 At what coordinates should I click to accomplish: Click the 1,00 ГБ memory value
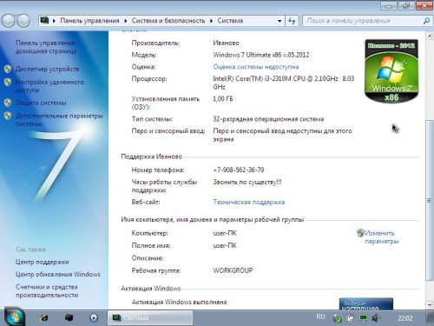(x=223, y=99)
